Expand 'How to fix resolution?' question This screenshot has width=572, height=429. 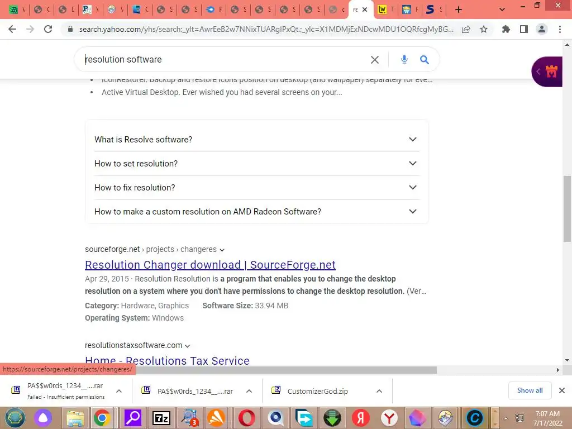coord(257,188)
